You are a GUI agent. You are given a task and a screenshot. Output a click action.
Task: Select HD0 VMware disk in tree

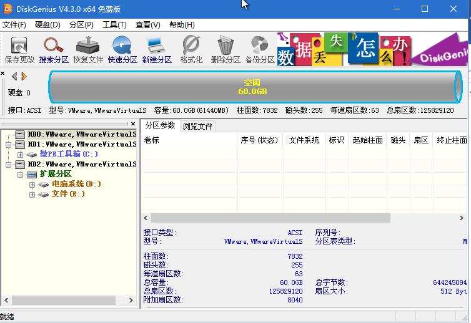(82, 134)
